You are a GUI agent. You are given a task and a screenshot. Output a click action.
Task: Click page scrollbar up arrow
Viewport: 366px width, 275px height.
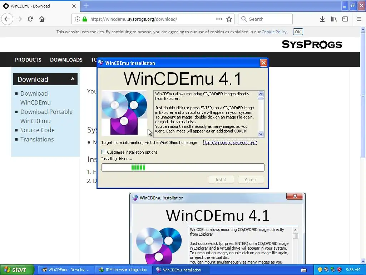tap(363, 29)
